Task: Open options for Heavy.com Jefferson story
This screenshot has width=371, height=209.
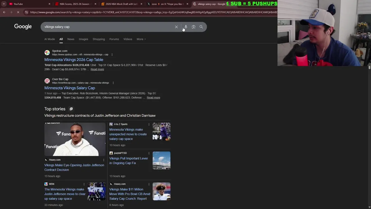Action: [x=103, y=160]
